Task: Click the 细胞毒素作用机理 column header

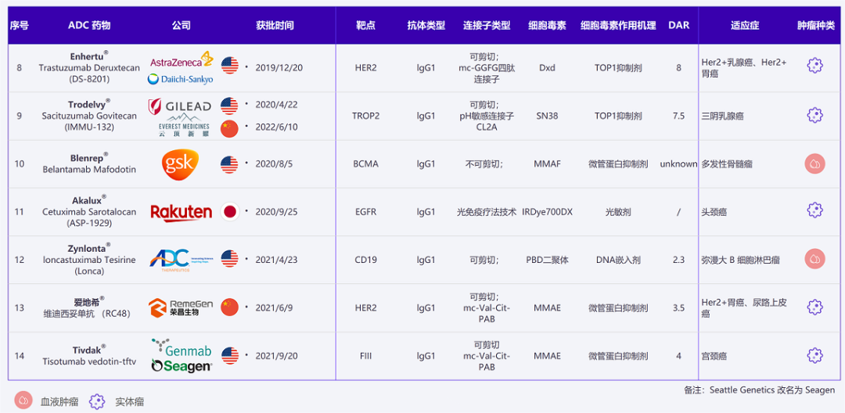Action: tap(618, 26)
